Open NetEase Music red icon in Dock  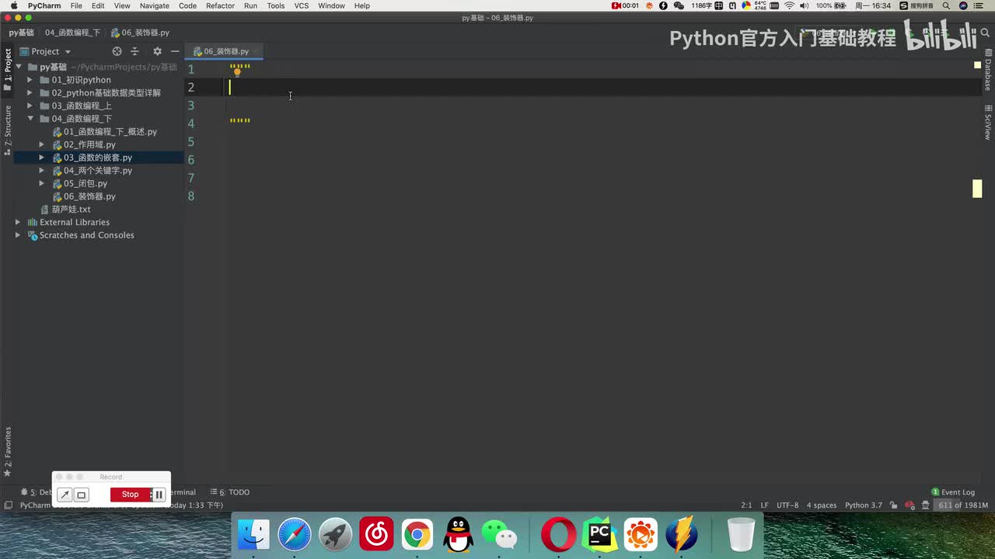(x=376, y=535)
